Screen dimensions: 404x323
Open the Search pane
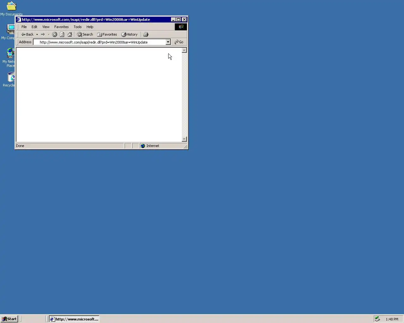point(85,34)
